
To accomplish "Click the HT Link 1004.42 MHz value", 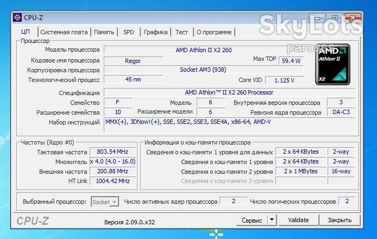I will (x=112, y=181).
